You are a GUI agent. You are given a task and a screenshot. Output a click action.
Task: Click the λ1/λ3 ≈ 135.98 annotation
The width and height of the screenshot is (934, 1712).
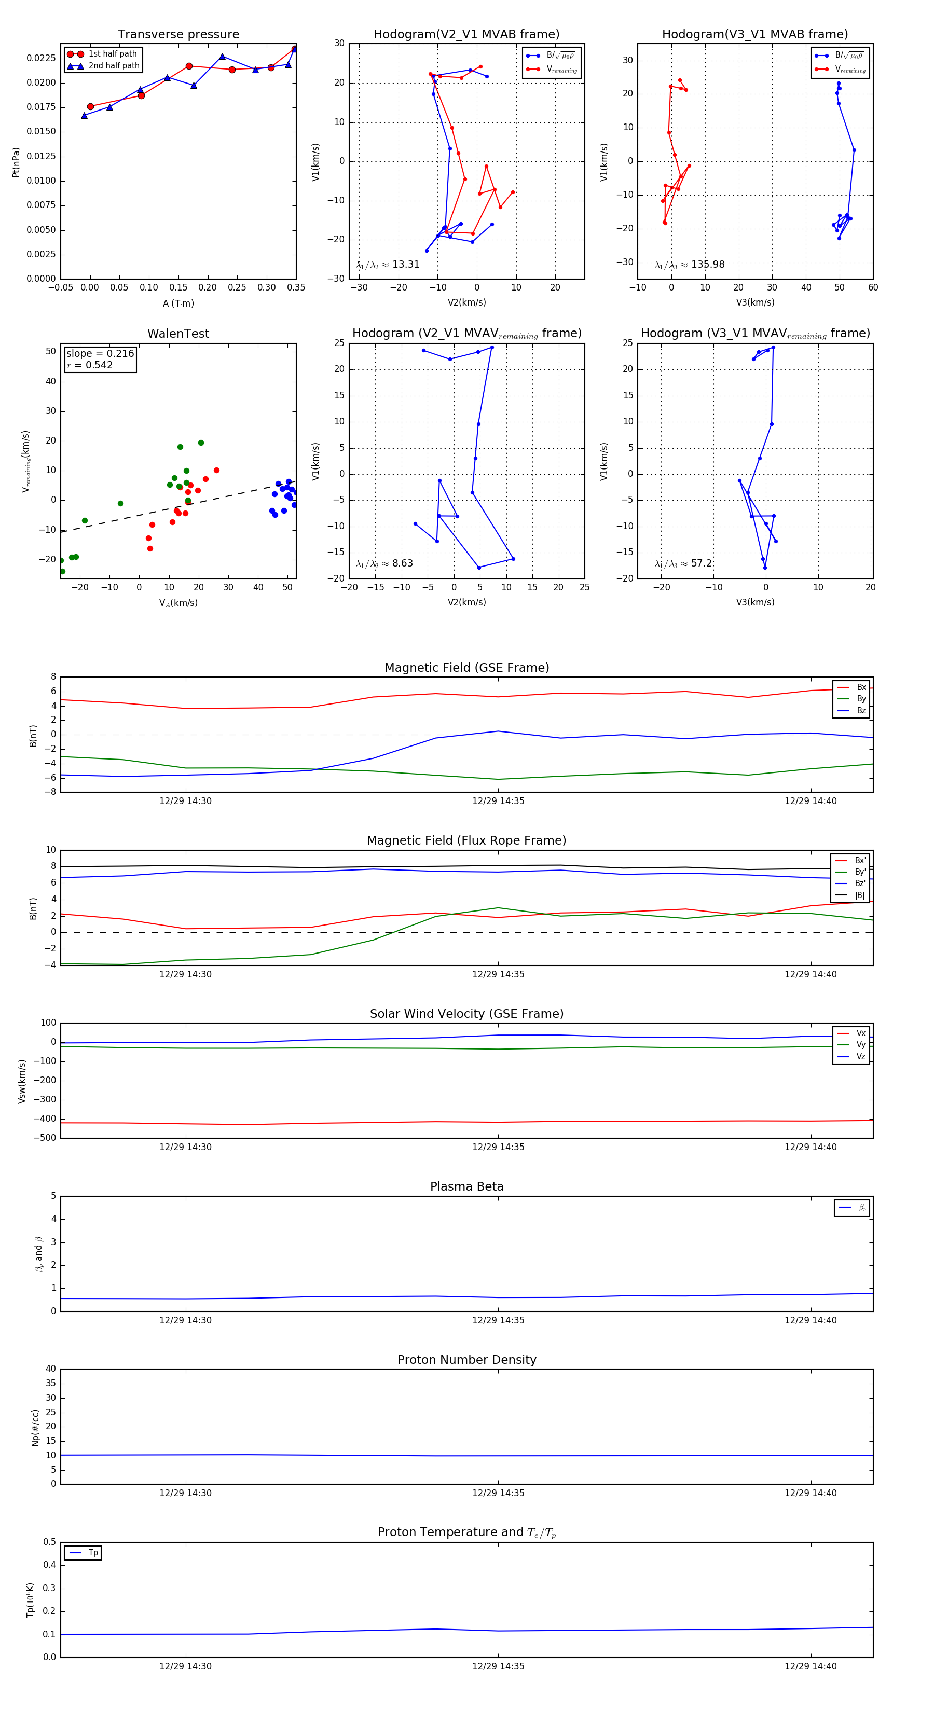(690, 265)
